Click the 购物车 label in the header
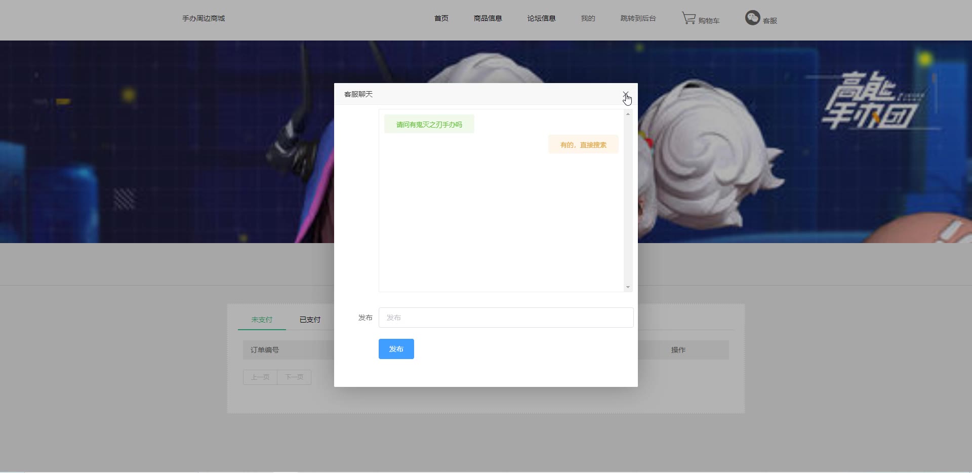The image size is (972, 473). click(709, 21)
